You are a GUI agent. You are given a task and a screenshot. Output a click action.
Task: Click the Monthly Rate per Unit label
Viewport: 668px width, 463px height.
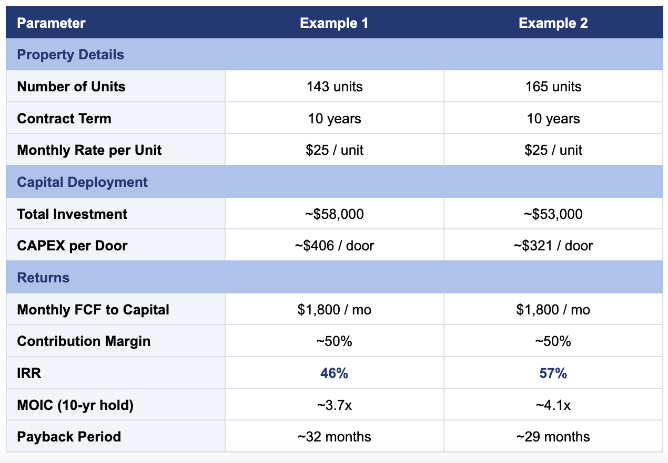[x=89, y=150]
